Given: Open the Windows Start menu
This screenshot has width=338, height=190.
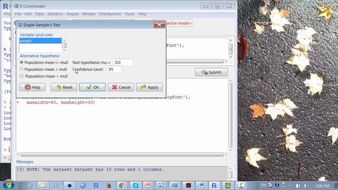Looking at the screenshot, I should (8, 185).
